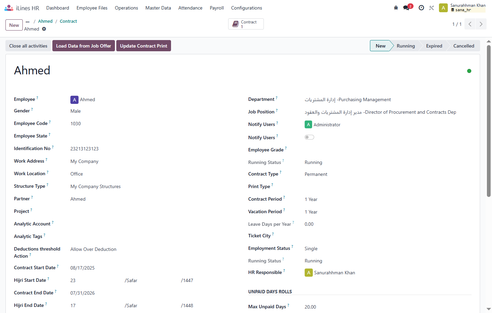This screenshot has height=313, width=492.
Task: Click Close all activities
Action: click(x=28, y=46)
